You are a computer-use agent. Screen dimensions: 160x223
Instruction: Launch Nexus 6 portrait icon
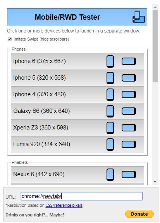coord(110,175)
